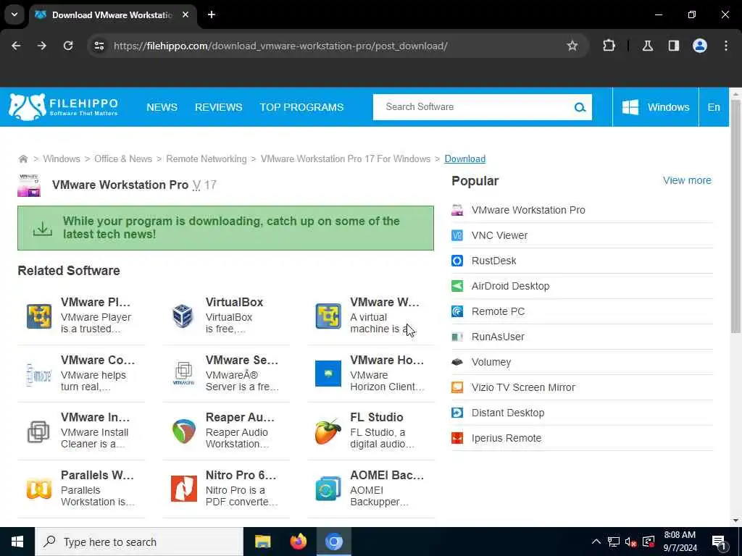Viewport: 742px width, 556px height.
Task: Click the VMware Co... icon
Action: (x=39, y=374)
